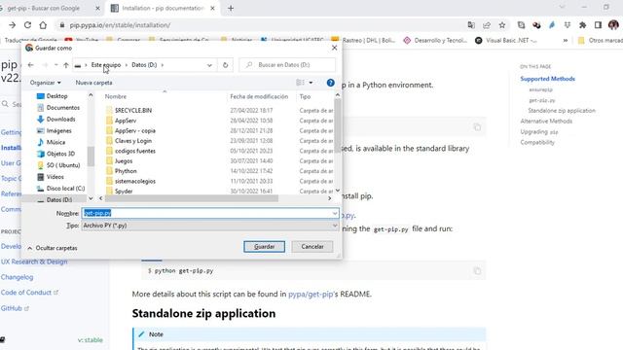Go up one folder level in dialog

[x=66, y=65]
